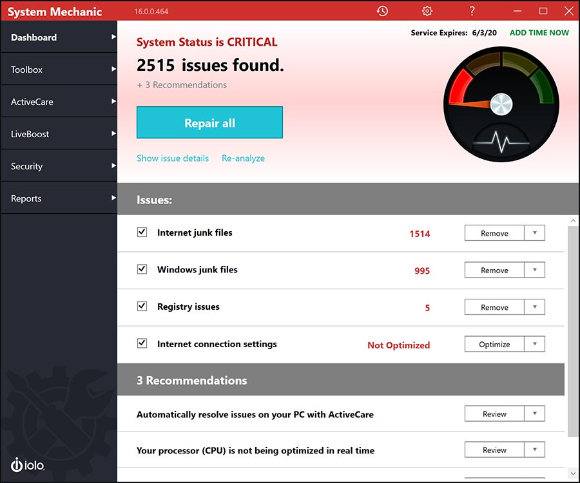Open LiveBoost section
This screenshot has width=580, height=483.
[59, 133]
